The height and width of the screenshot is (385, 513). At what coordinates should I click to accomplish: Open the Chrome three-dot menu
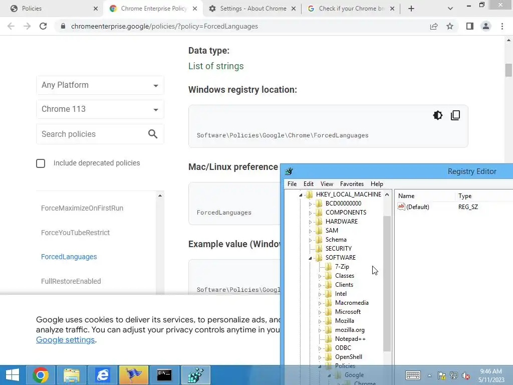pos(502,26)
